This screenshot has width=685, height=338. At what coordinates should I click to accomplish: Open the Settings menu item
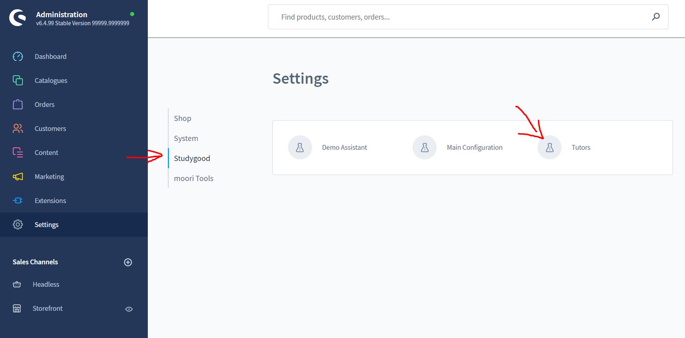coord(46,225)
